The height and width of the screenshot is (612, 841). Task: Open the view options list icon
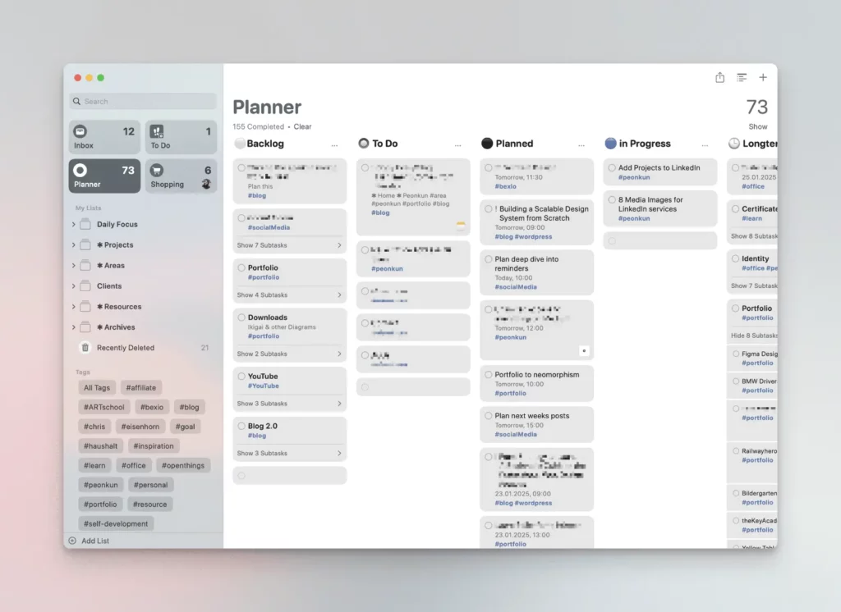click(x=742, y=77)
